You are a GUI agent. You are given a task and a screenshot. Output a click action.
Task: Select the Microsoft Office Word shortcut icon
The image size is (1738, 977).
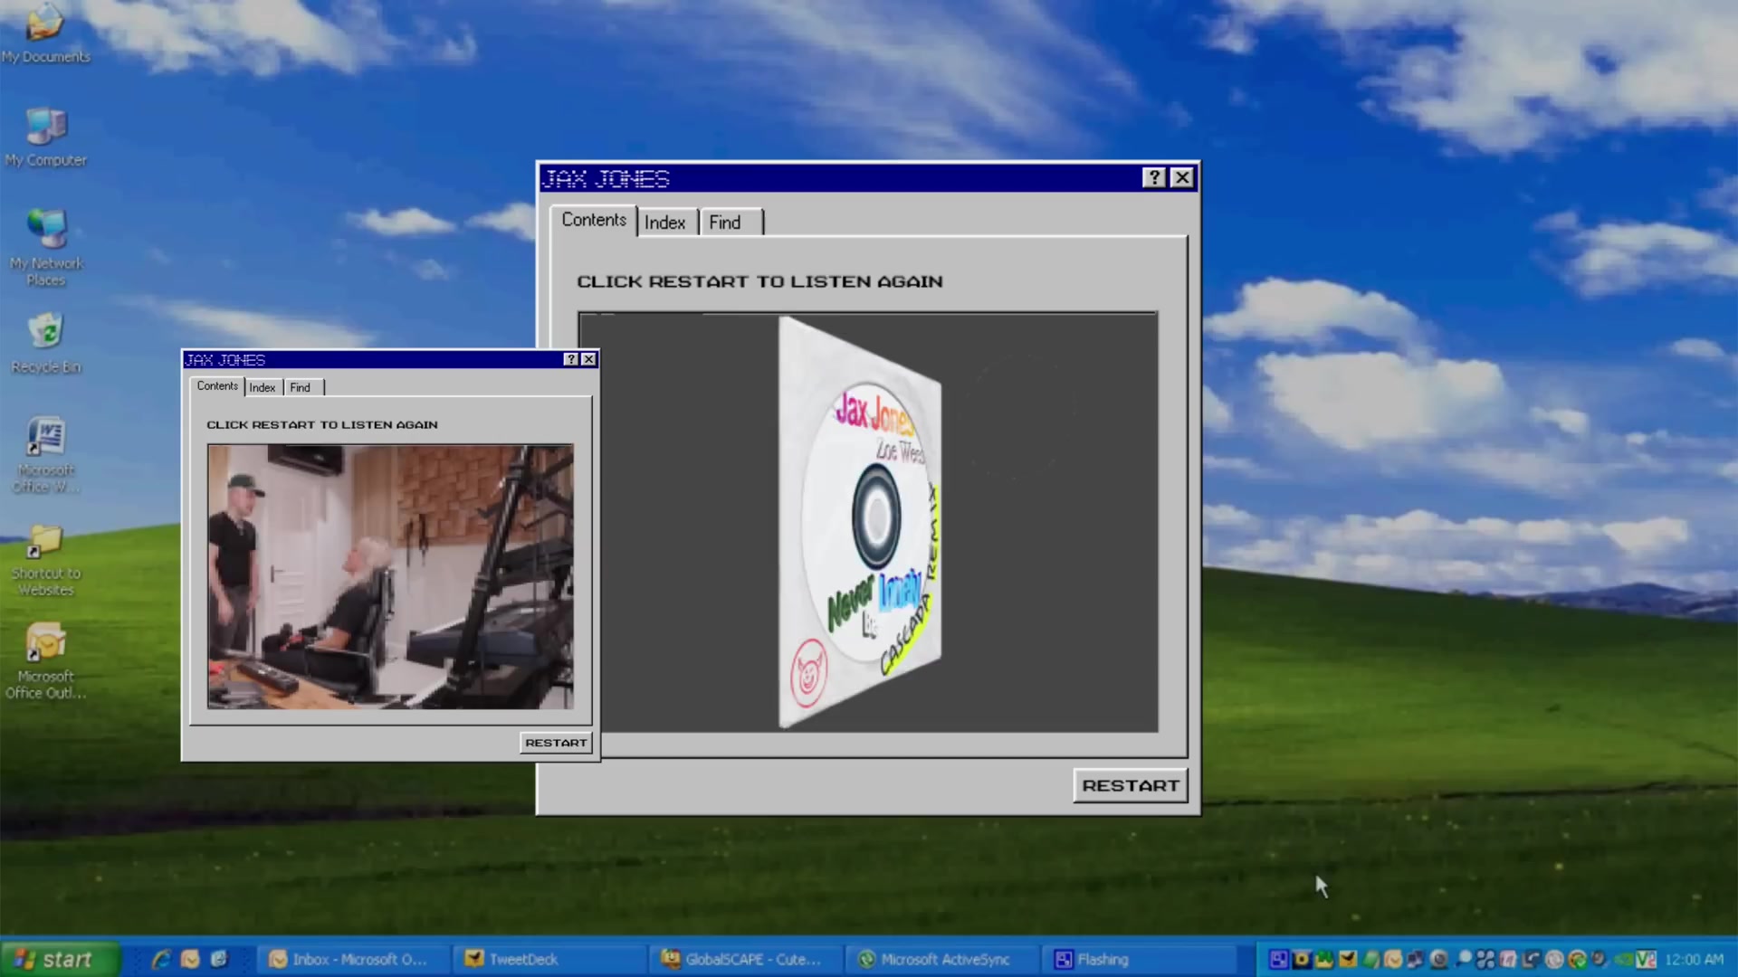[x=45, y=454]
